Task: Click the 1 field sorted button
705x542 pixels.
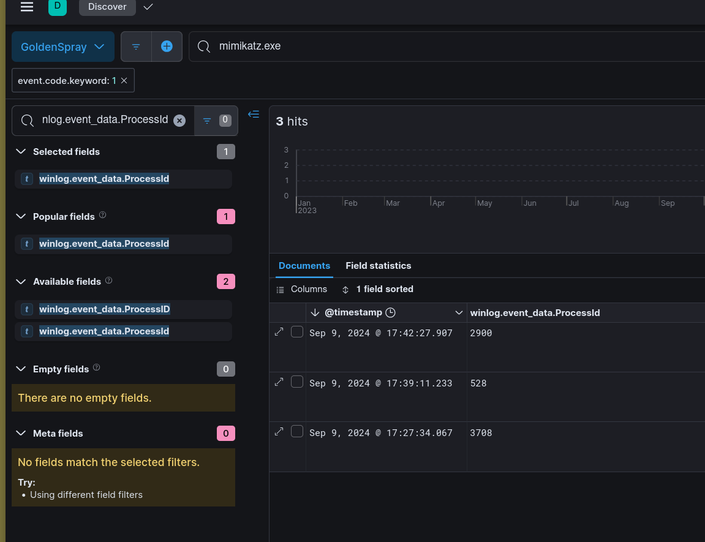Action: tap(378, 289)
